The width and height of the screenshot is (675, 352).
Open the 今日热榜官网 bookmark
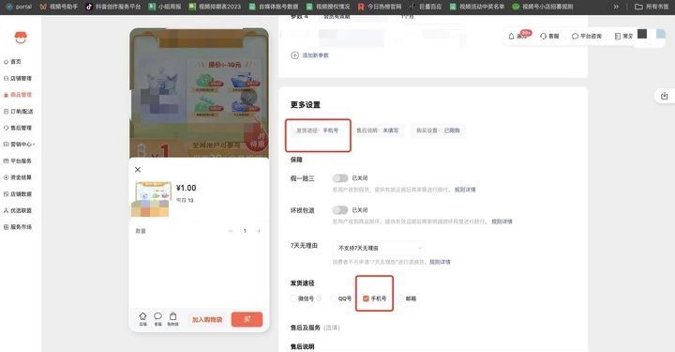coord(380,7)
